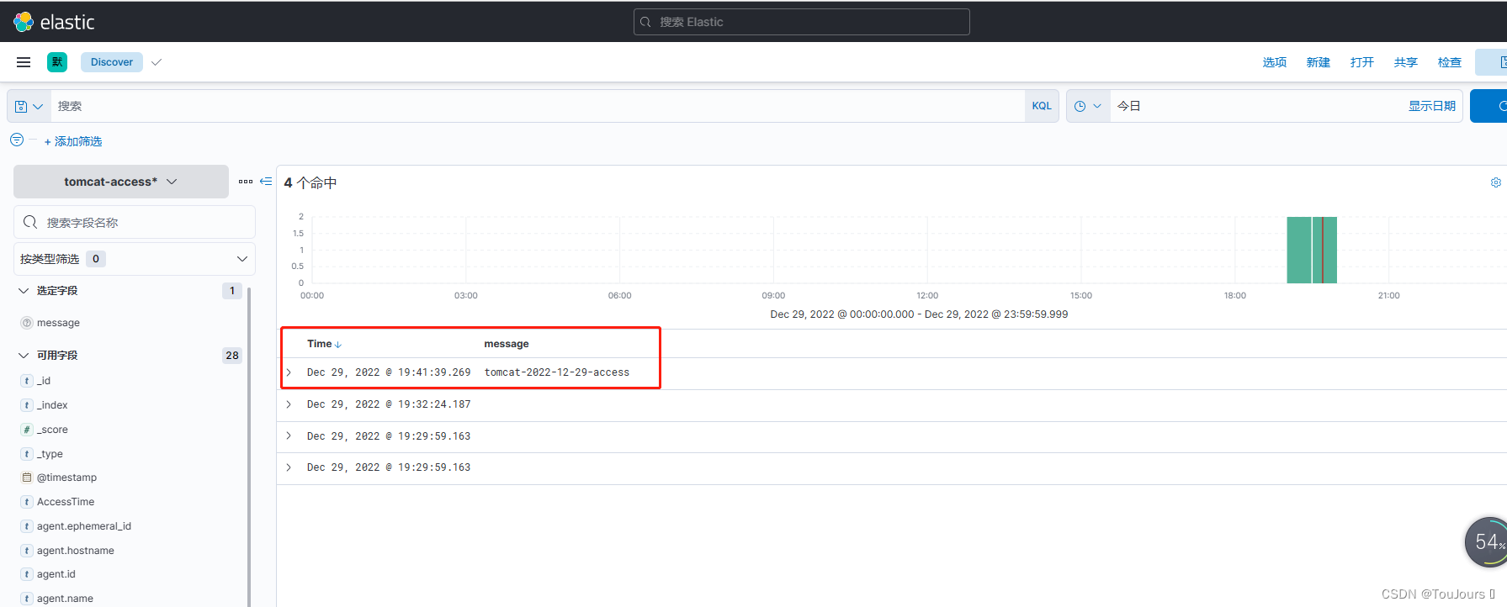Click the 4 个命中 hits count
Screen dimensions: 1507x607
pos(310,182)
